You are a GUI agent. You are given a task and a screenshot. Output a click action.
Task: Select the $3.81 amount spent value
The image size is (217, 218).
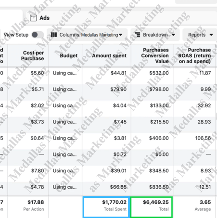tap(120, 138)
